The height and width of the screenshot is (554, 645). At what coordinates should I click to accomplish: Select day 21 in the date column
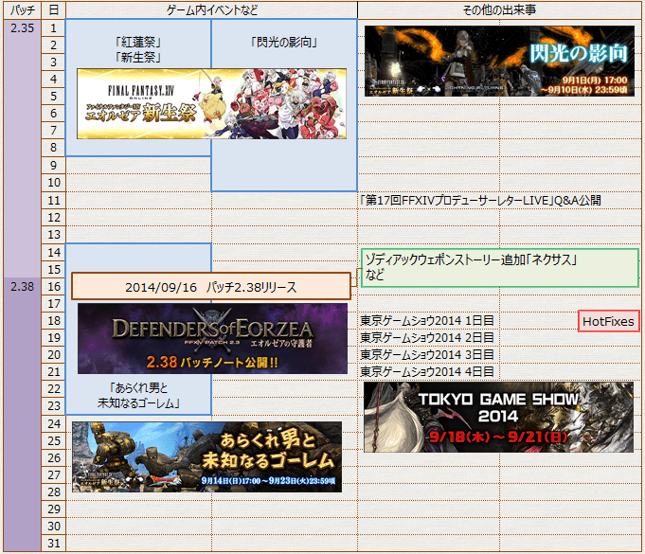[53, 372]
